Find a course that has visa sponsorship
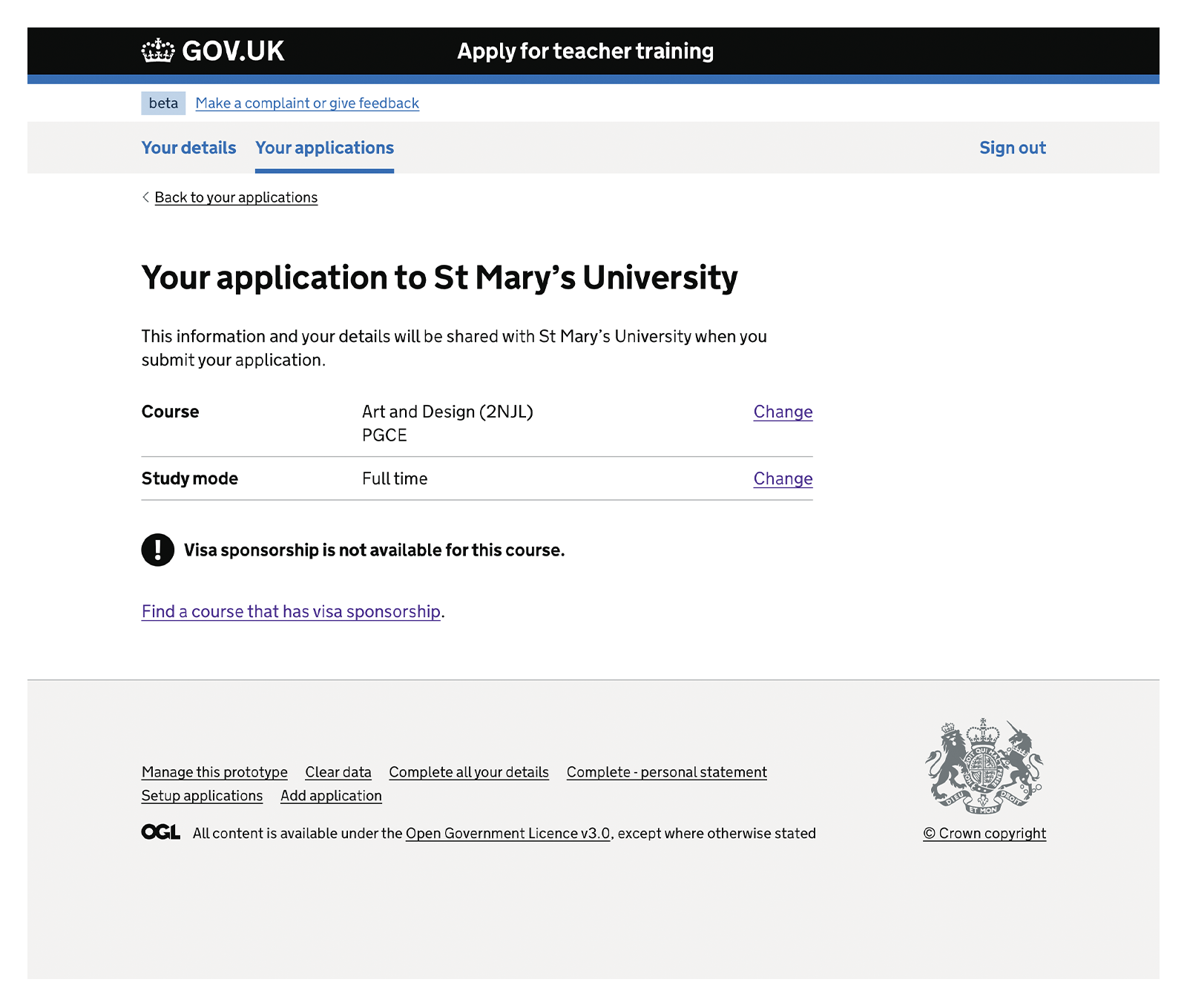Image resolution: width=1187 pixels, height=1008 pixels. (291, 611)
